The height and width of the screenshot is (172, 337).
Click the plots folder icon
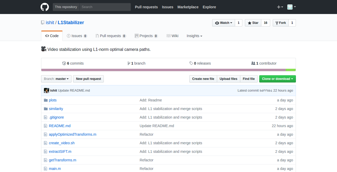[46, 100]
